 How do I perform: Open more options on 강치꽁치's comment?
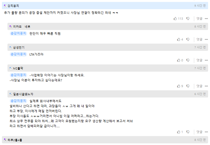[206, 19]
